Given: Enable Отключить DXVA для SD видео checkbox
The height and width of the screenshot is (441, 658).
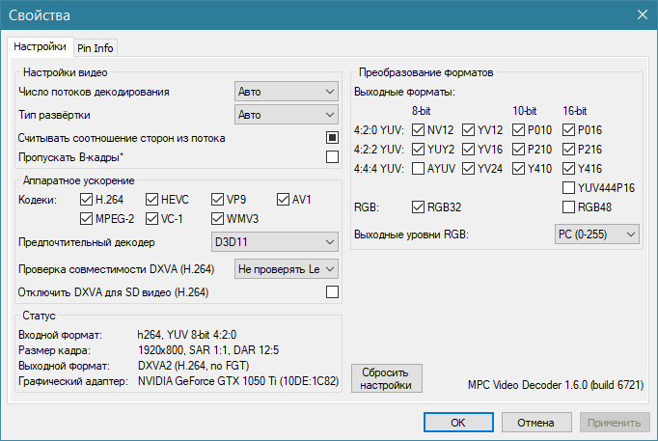Looking at the screenshot, I should [x=332, y=291].
